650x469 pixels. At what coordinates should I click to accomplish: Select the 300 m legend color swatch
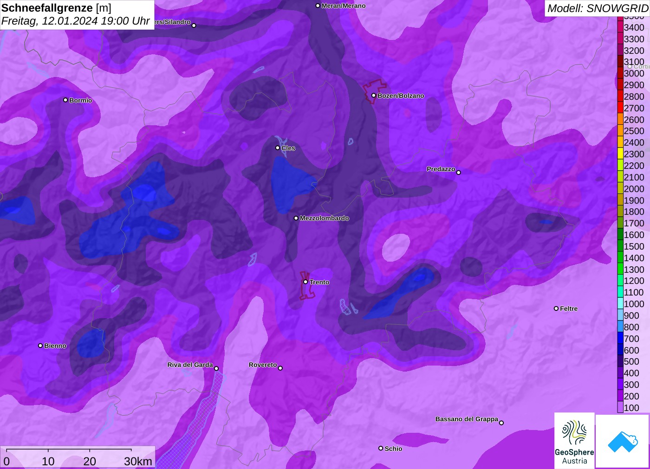click(x=620, y=384)
